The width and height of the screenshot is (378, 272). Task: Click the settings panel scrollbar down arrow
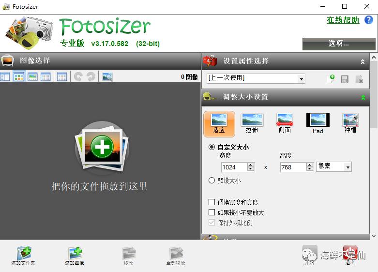[x=374, y=236]
